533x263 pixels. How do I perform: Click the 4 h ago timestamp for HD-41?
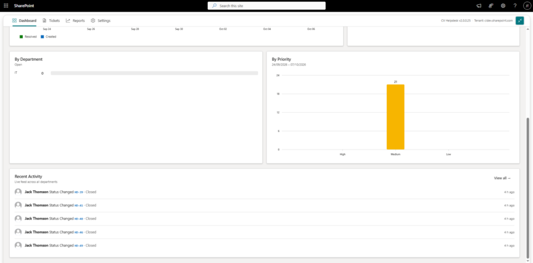[509, 205]
